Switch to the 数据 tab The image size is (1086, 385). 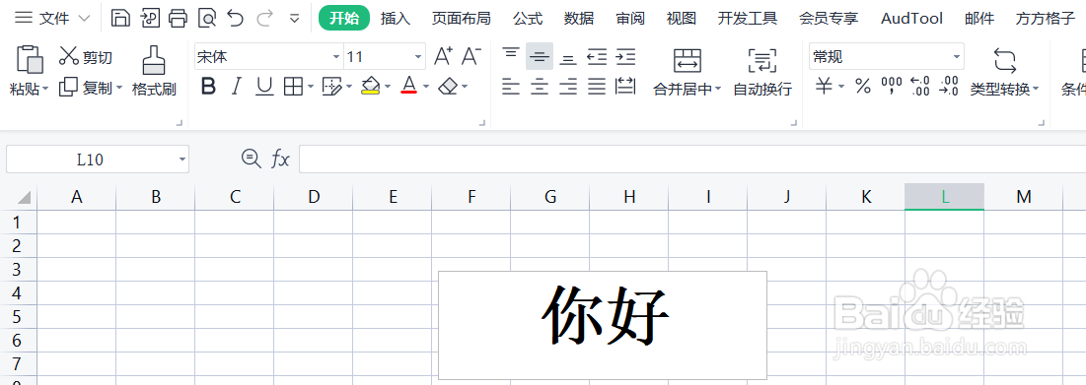579,19
